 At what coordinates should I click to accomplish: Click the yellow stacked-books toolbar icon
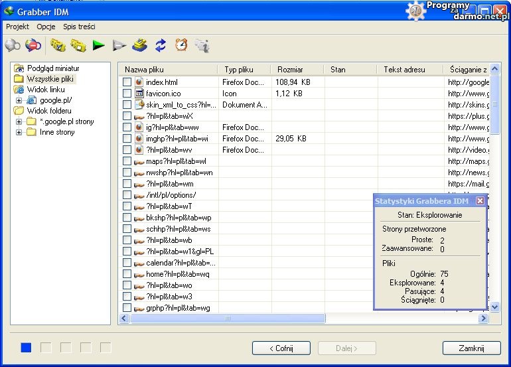tap(139, 45)
